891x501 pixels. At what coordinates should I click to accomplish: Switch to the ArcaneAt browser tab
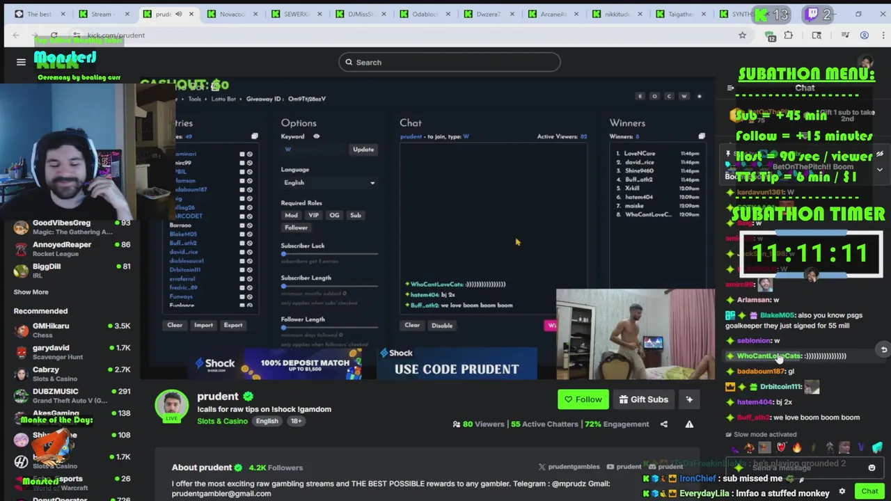(x=553, y=14)
